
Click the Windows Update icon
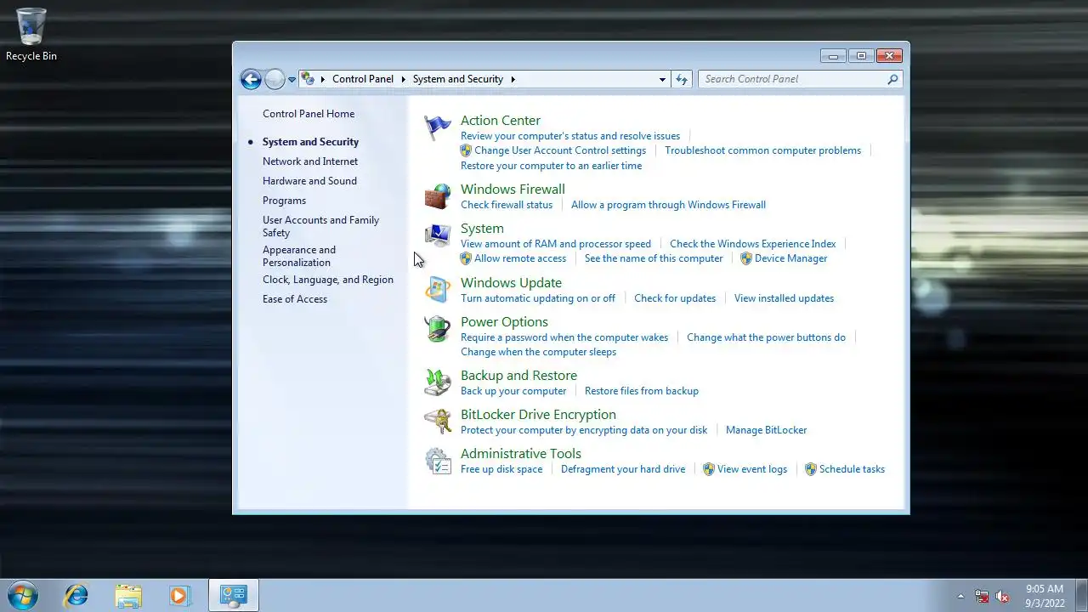pos(438,290)
